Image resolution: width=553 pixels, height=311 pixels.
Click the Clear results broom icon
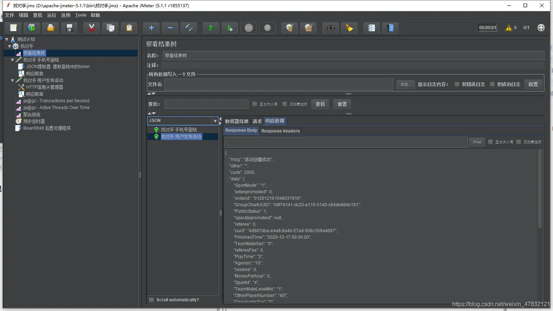click(290, 28)
